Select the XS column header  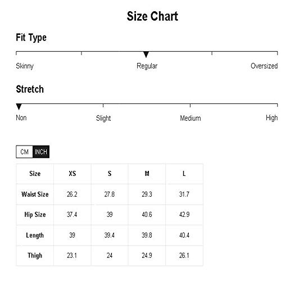click(x=72, y=174)
